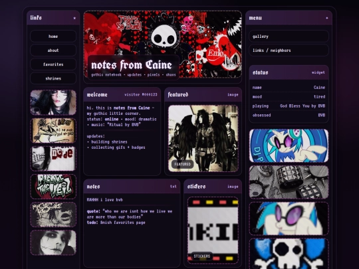This screenshot has width=359, height=269.
Task: Click the visitor #000123 counter
Action: [141, 94]
